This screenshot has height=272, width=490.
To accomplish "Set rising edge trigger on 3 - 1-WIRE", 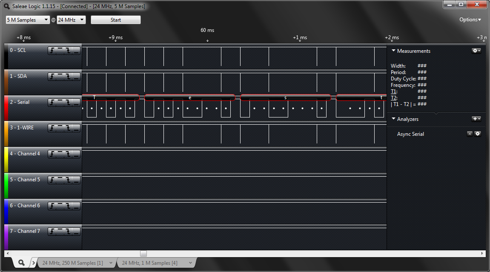I will click(52, 128).
